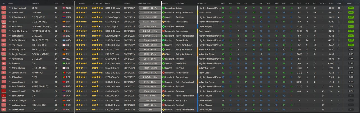
Task: Open Erling Haaland's player name
Action: (x=19, y=8)
